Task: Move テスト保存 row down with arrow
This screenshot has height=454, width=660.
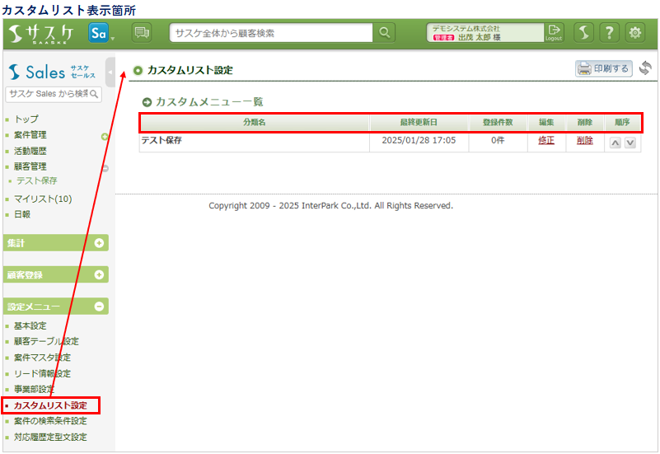Action: (x=630, y=142)
